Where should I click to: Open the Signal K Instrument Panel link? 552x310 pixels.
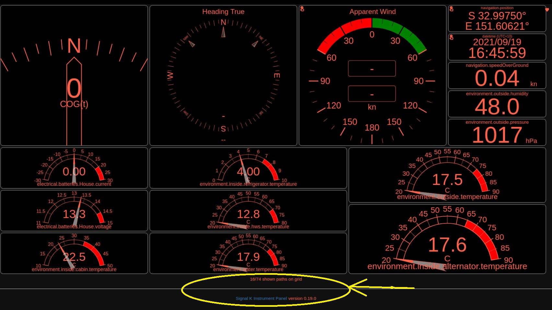tap(261, 298)
